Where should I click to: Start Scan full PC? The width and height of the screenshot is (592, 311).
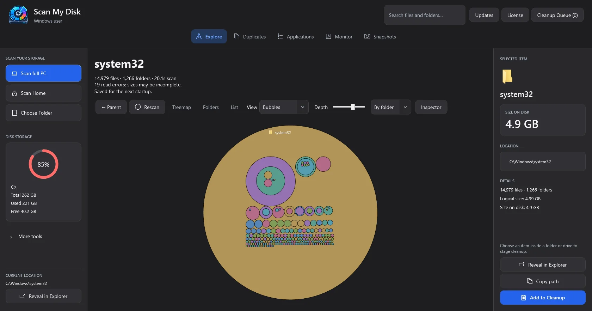tap(43, 73)
